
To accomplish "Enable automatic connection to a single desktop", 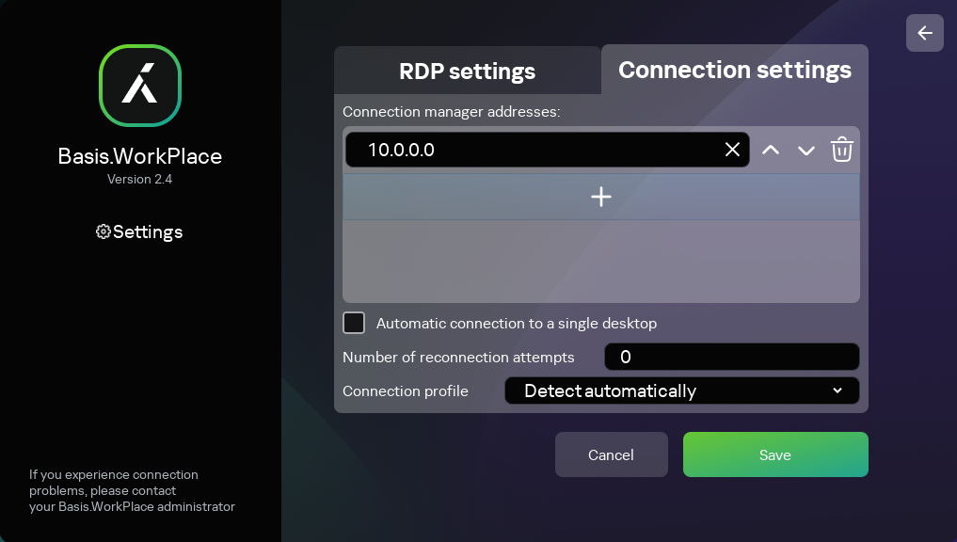I will tap(353, 322).
